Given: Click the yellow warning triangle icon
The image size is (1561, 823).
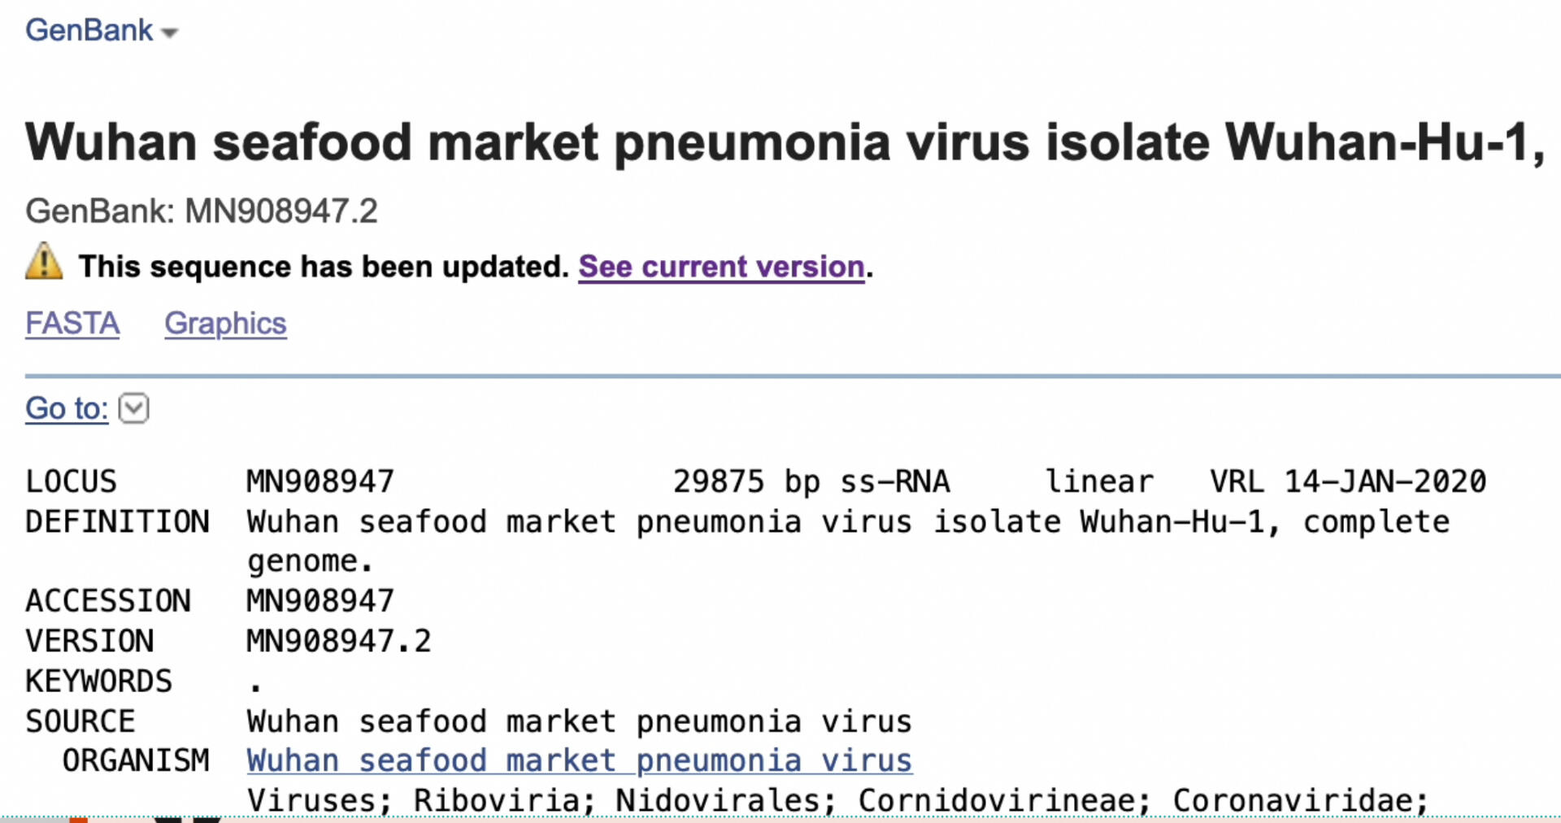Looking at the screenshot, I should [44, 262].
